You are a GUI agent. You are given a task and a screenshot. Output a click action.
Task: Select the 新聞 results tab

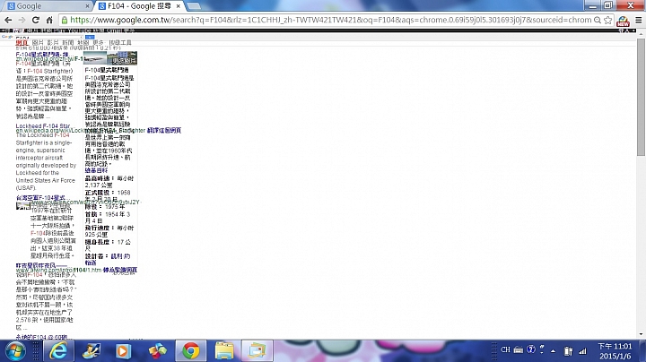(x=67, y=42)
